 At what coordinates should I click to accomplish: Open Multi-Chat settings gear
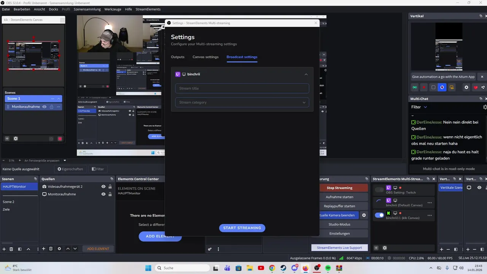(x=485, y=107)
